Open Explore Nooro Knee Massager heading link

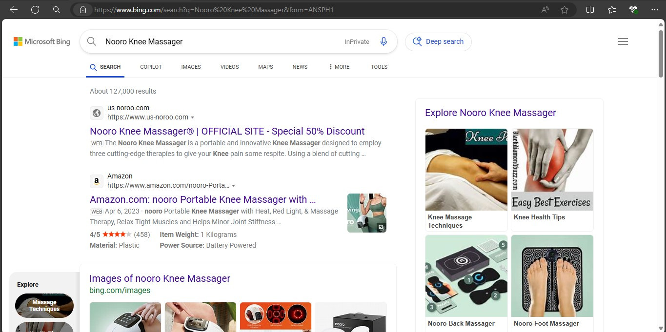[490, 113]
